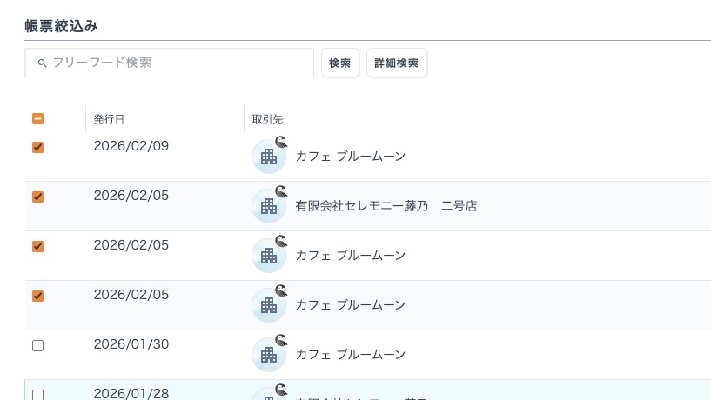
Task: Open カフェ ブルームーン in the 2026/02/09 row
Action: coord(351,157)
